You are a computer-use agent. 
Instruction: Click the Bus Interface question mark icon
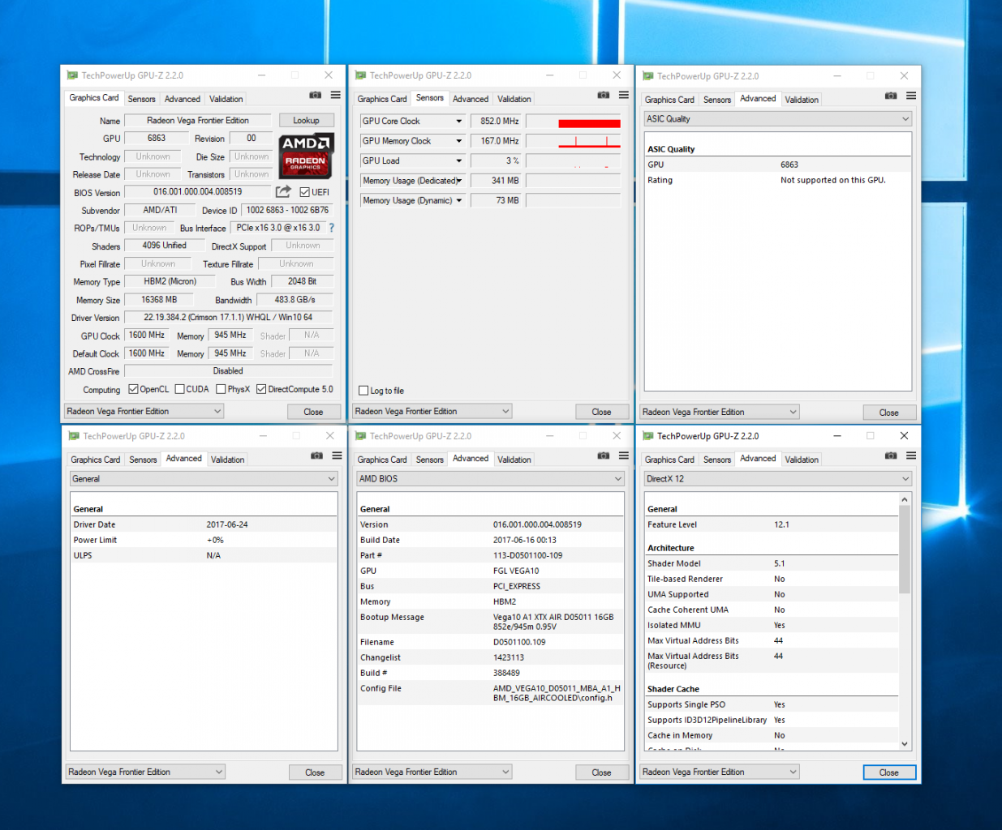pos(331,228)
